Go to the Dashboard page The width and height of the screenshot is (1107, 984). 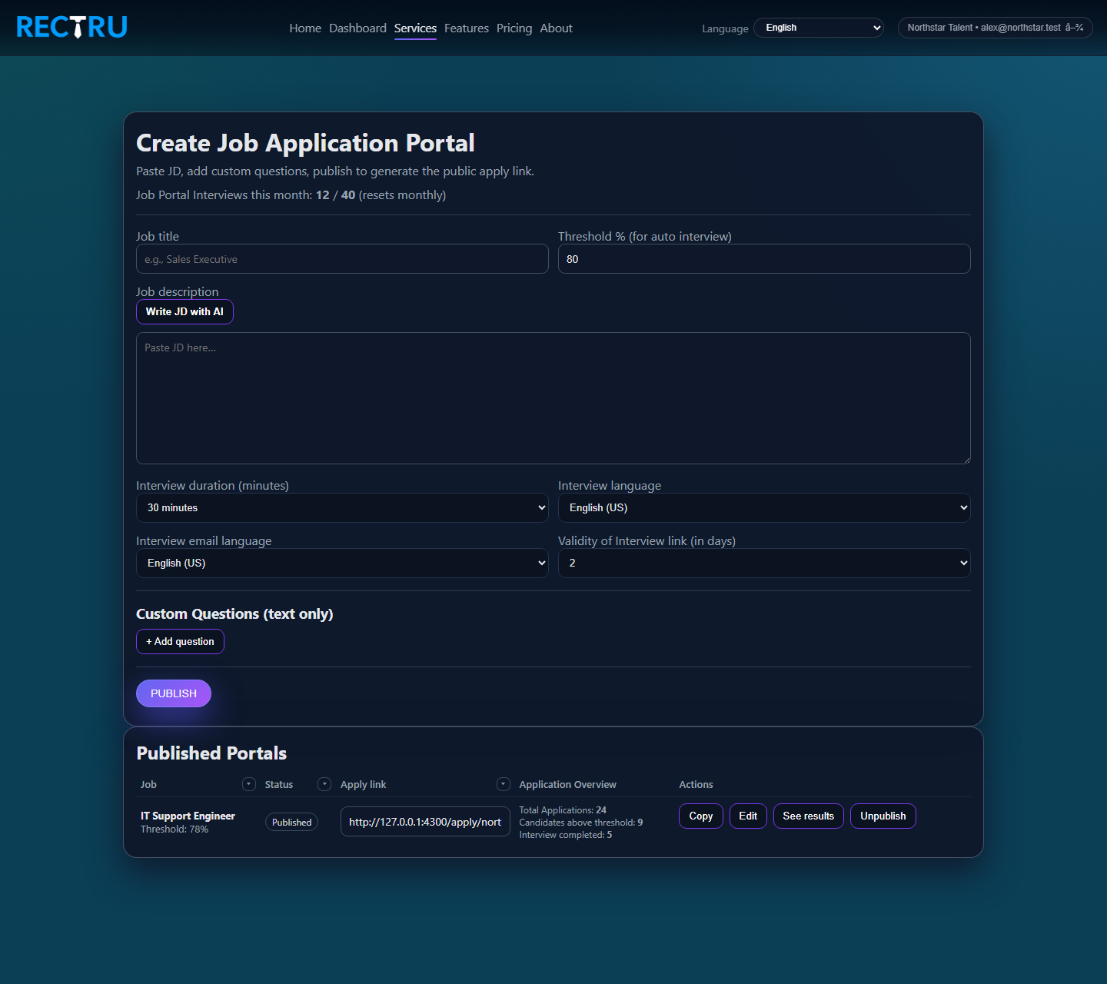pyautogui.click(x=357, y=28)
